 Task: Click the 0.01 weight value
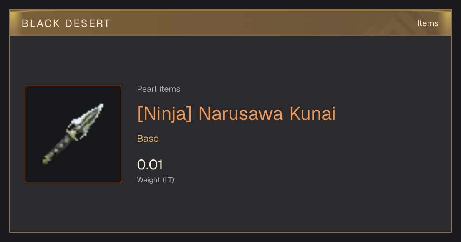(x=150, y=165)
